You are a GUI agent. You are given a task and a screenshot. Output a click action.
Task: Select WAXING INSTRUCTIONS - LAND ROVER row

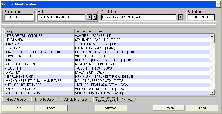107,81
